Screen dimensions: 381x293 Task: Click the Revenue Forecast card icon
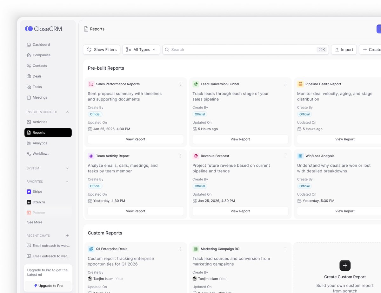196,156
